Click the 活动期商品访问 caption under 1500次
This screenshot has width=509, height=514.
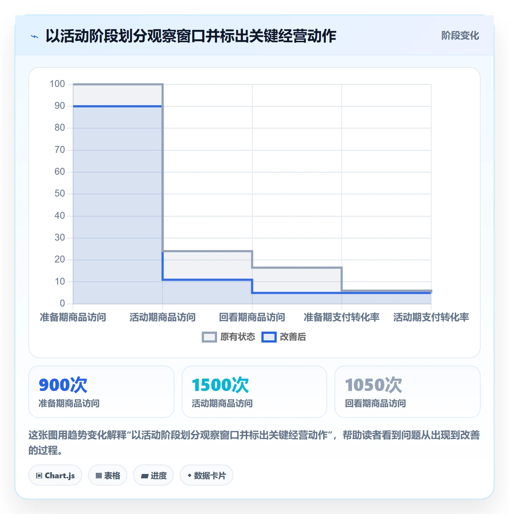[x=222, y=403]
